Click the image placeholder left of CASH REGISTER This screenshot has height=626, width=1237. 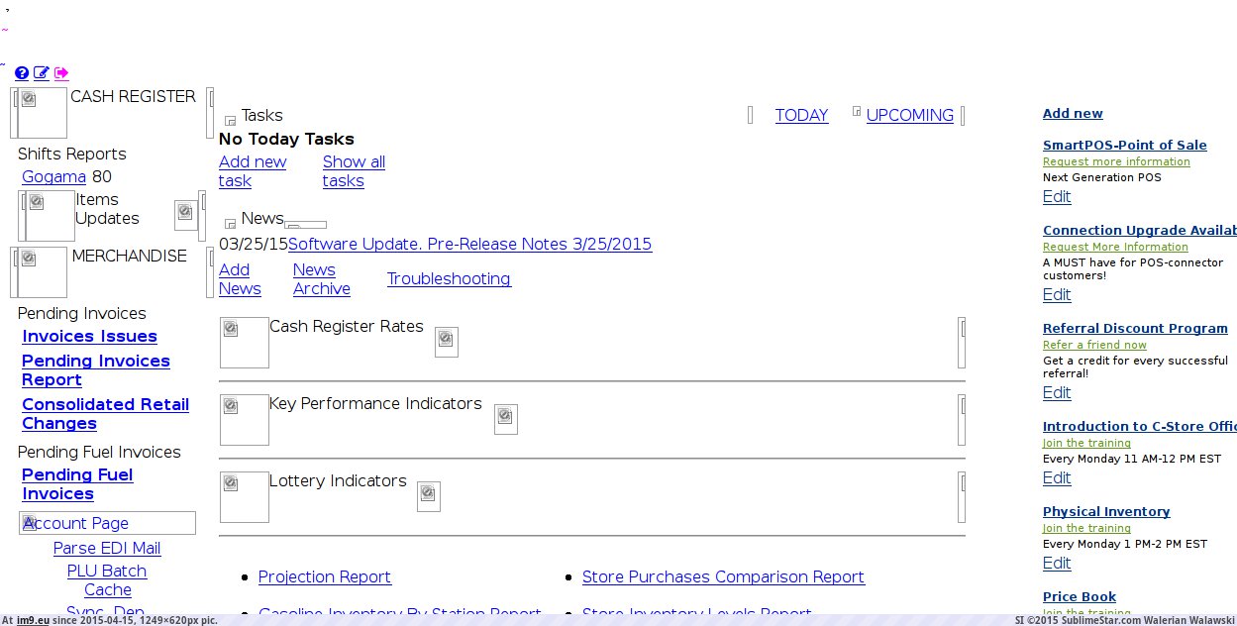42,112
